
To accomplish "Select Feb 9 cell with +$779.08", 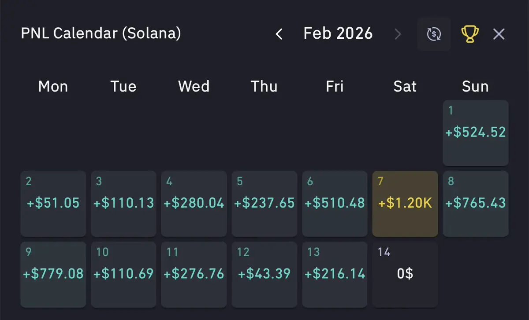I will (53, 274).
